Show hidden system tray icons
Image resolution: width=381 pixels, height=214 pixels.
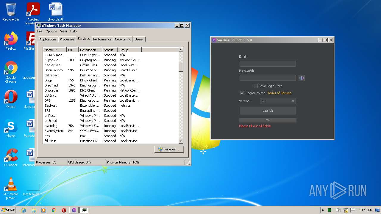[x=323, y=210]
